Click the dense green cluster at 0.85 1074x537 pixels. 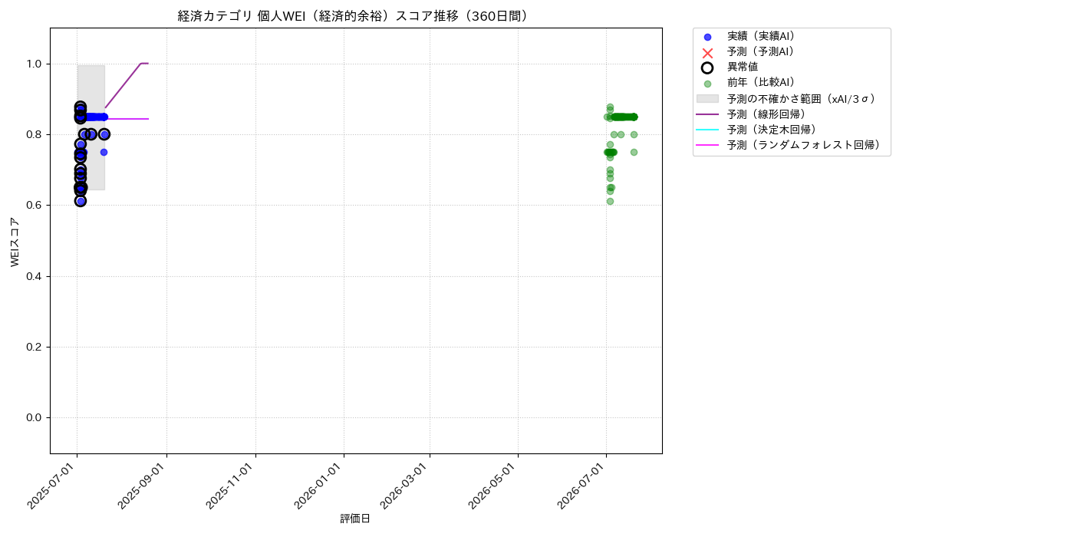click(623, 117)
